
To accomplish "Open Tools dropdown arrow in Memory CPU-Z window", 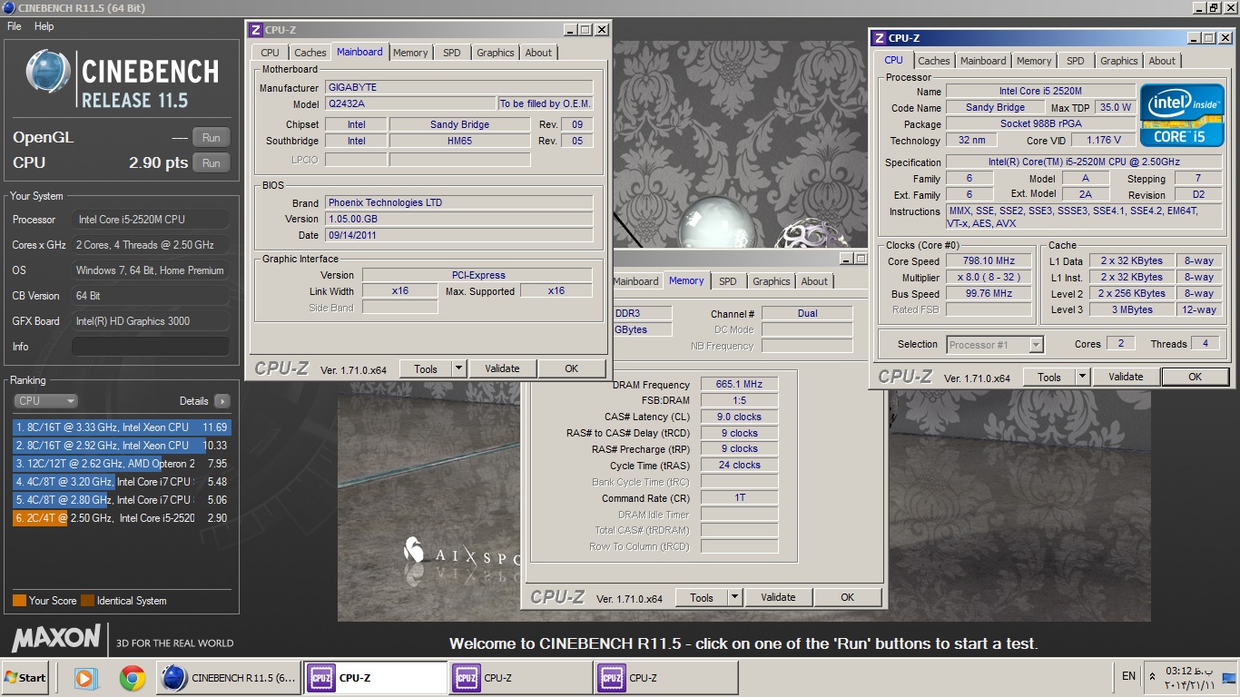I will coord(734,597).
